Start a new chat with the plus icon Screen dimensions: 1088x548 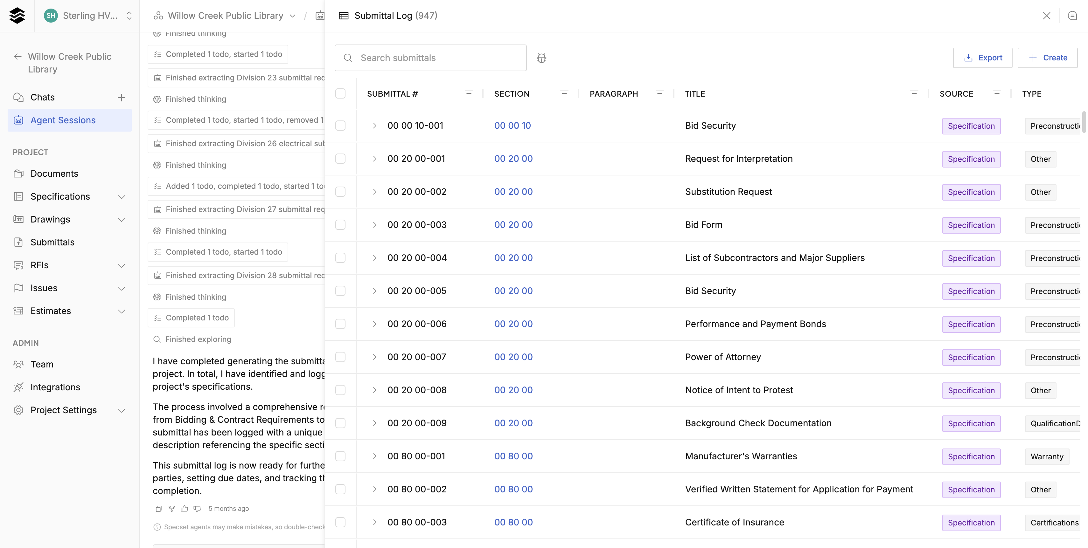tap(121, 98)
